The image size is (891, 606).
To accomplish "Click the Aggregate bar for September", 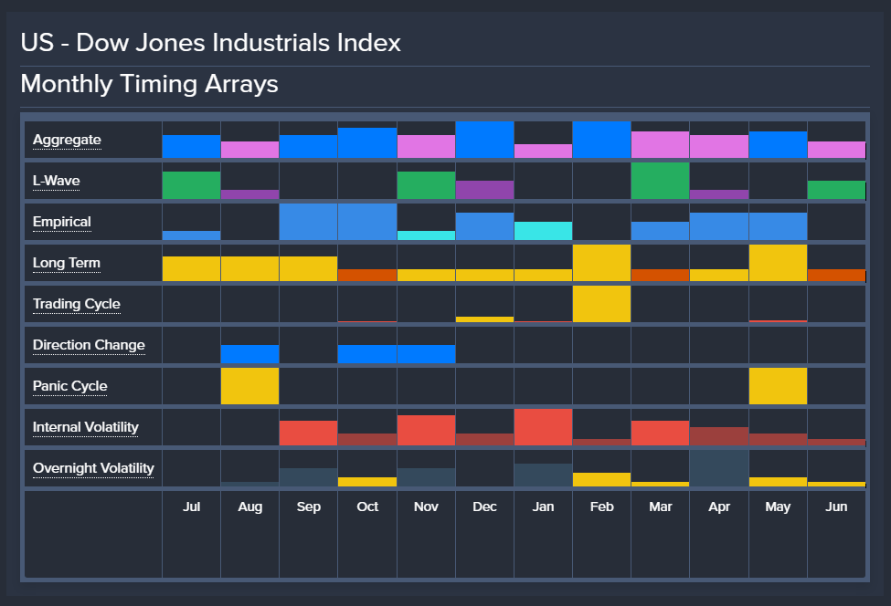I will [309, 146].
